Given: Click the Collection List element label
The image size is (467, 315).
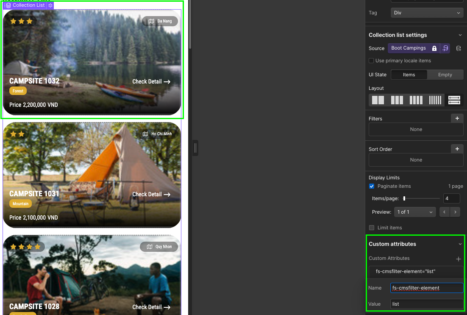Looking at the screenshot, I should [28, 6].
